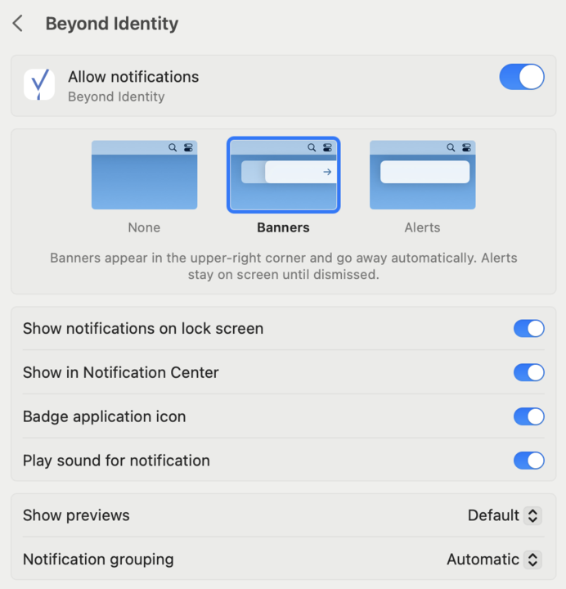Click the "Banners" style label
The width and height of the screenshot is (566, 589).
[x=283, y=227]
